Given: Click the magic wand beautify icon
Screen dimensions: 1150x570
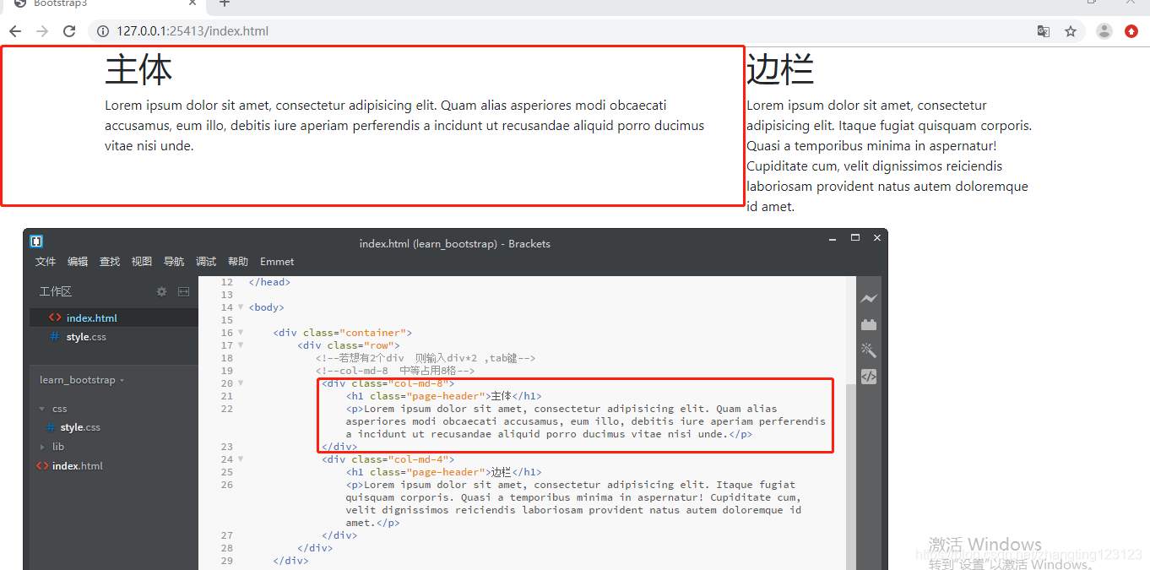Looking at the screenshot, I should (x=869, y=350).
